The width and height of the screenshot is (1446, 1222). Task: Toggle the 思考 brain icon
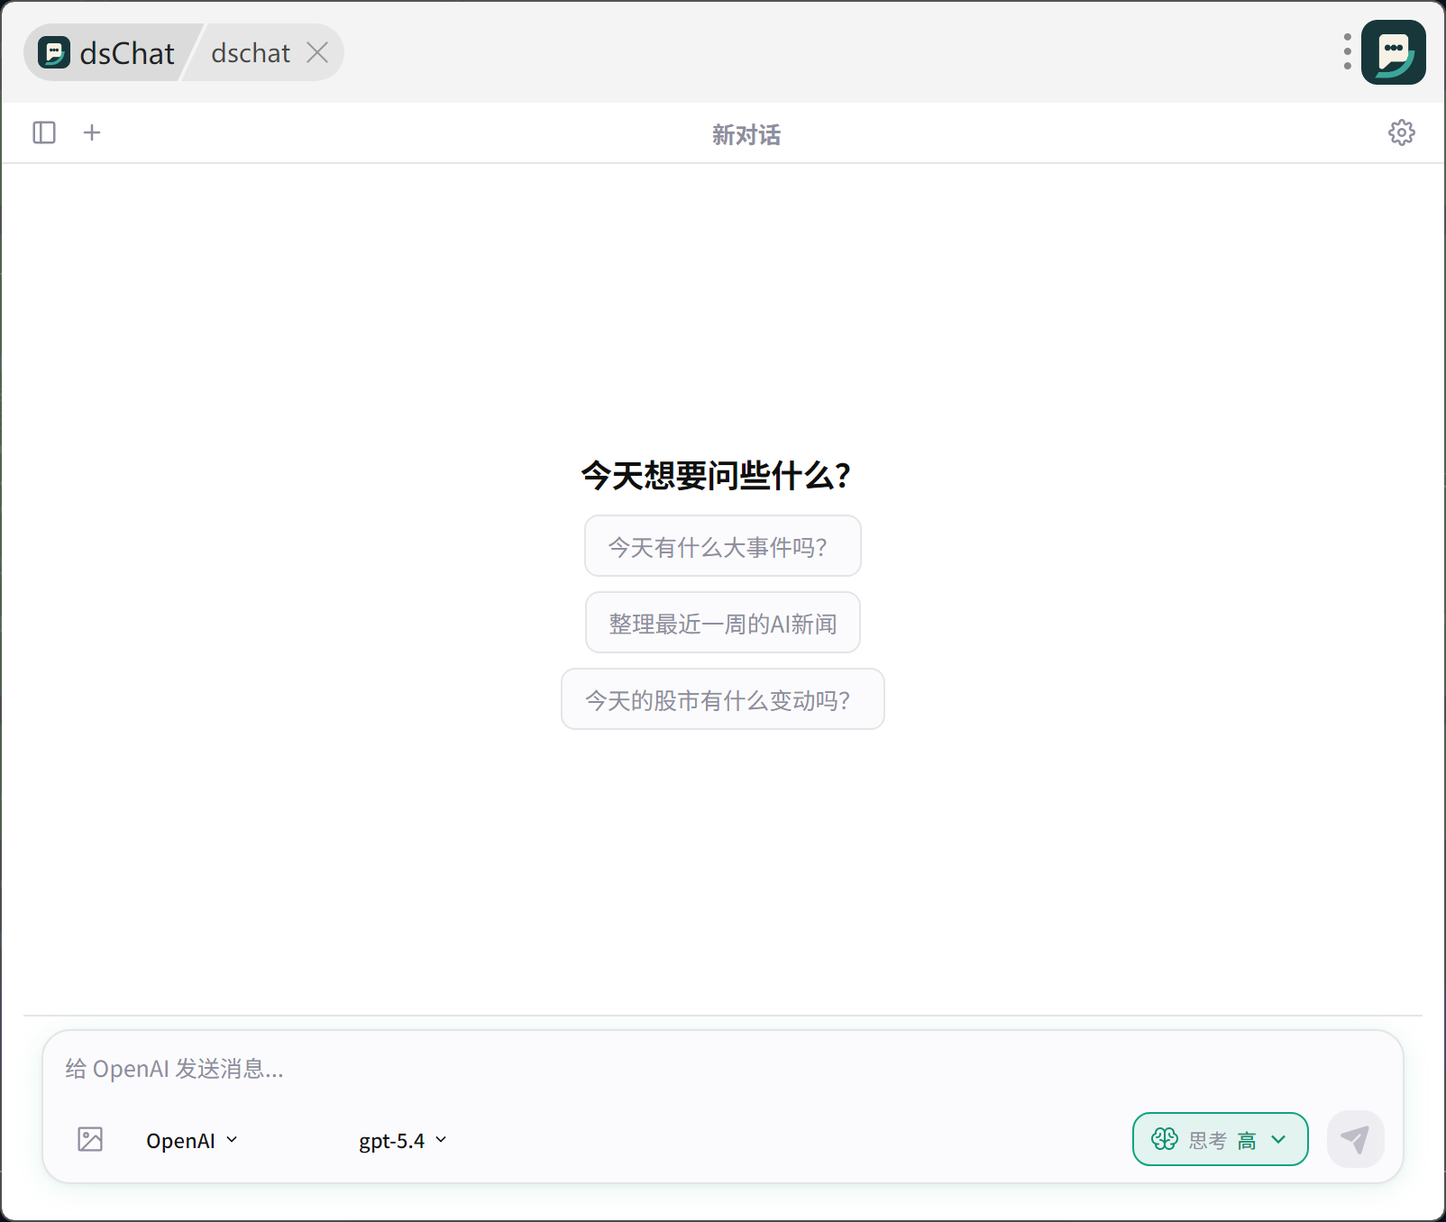(x=1165, y=1139)
